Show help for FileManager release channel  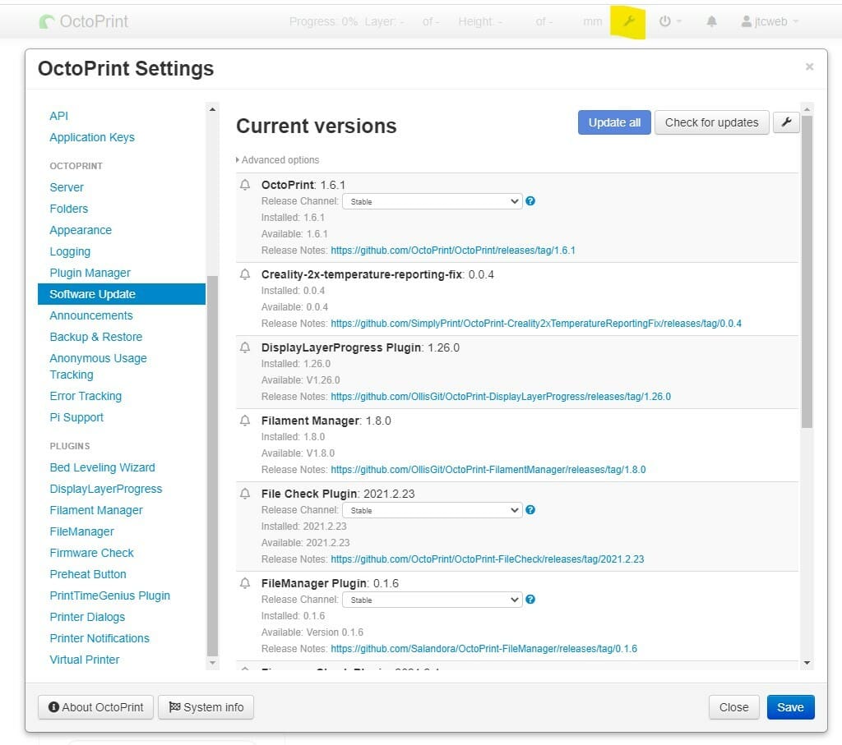click(x=530, y=600)
